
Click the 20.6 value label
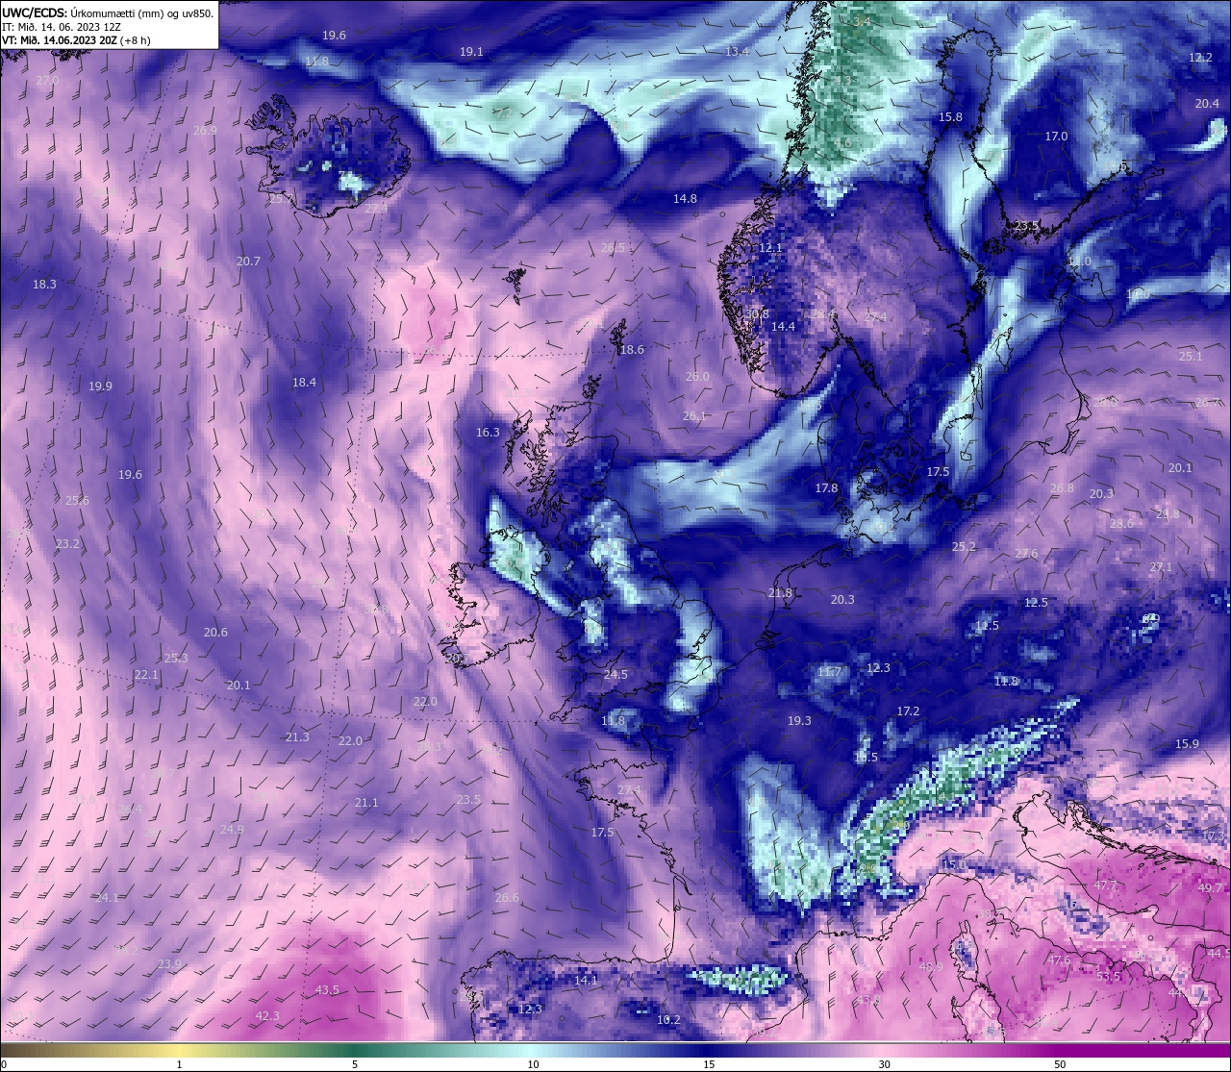point(215,633)
